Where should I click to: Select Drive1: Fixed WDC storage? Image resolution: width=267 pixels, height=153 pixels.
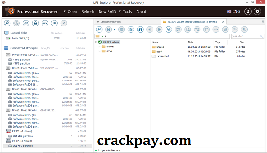pos(25,68)
